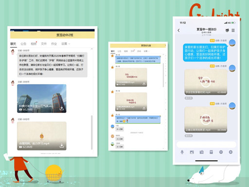Open the city skyline video thumbnail, left window
Image resolution: width=249 pixels, height=187 pixels.
click(42, 98)
